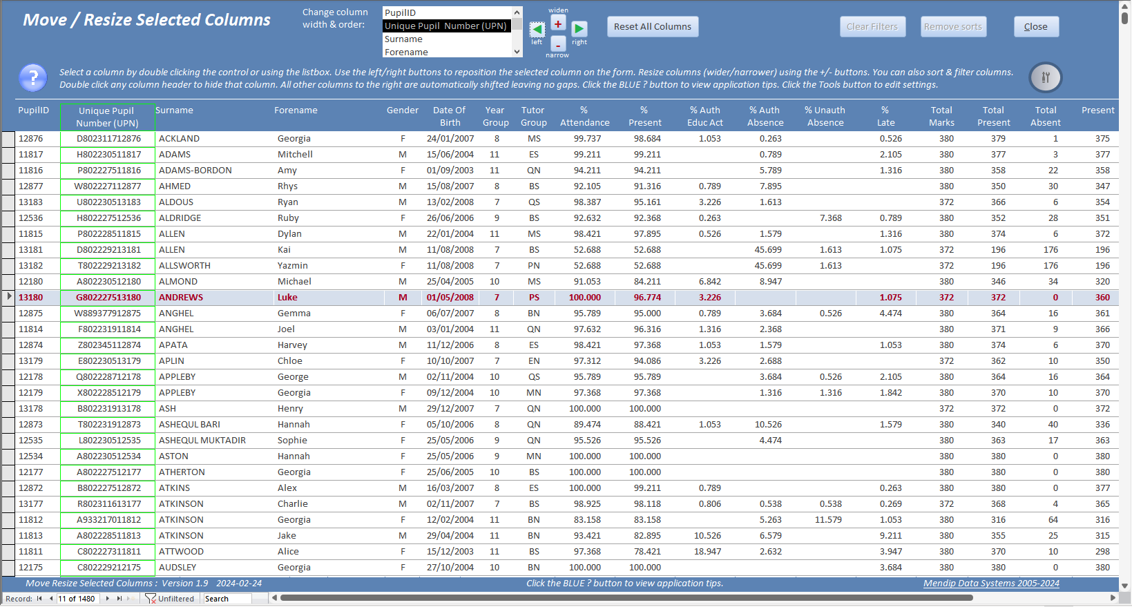The height and width of the screenshot is (607, 1132).
Task: Open application tips with blue question mark
Action: coord(33,78)
